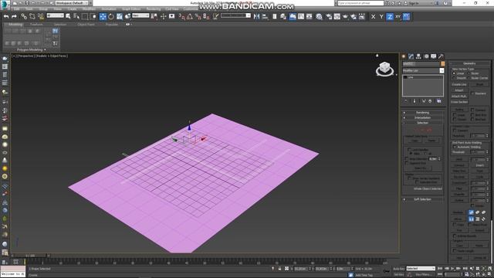Open the Modify command panel tab
The width and height of the screenshot is (494, 278).
pos(411,56)
